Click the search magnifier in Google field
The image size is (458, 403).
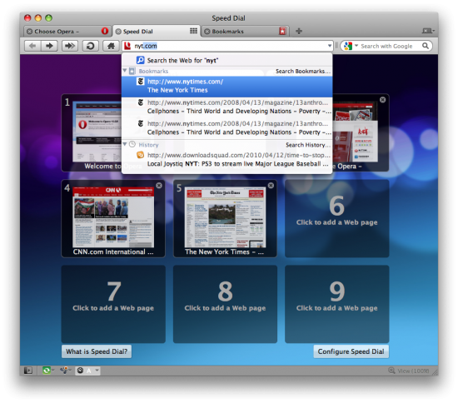tap(426, 46)
